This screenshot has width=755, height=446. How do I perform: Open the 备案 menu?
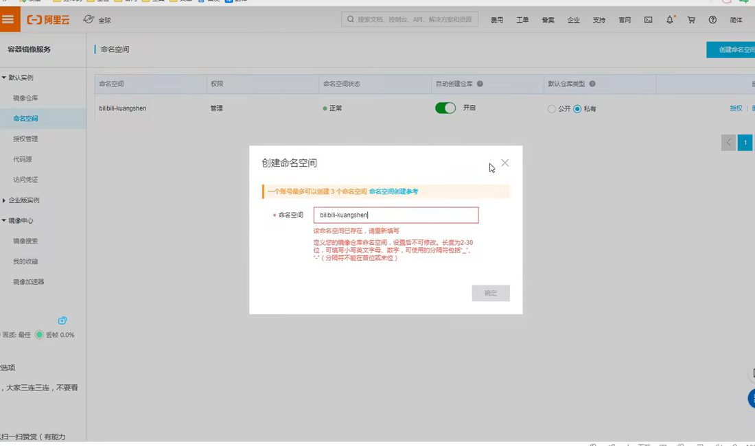548,20
